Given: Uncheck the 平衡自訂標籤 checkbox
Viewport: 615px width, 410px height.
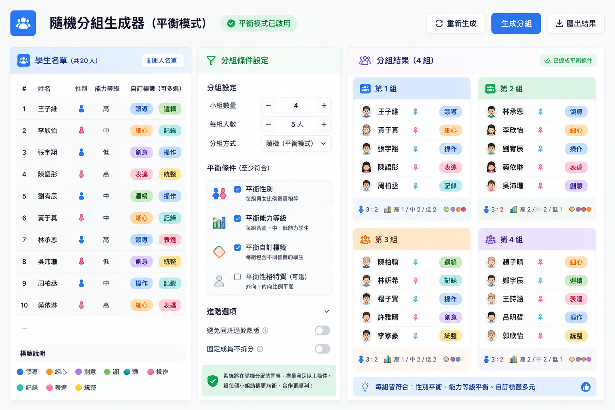Looking at the screenshot, I should (x=237, y=247).
